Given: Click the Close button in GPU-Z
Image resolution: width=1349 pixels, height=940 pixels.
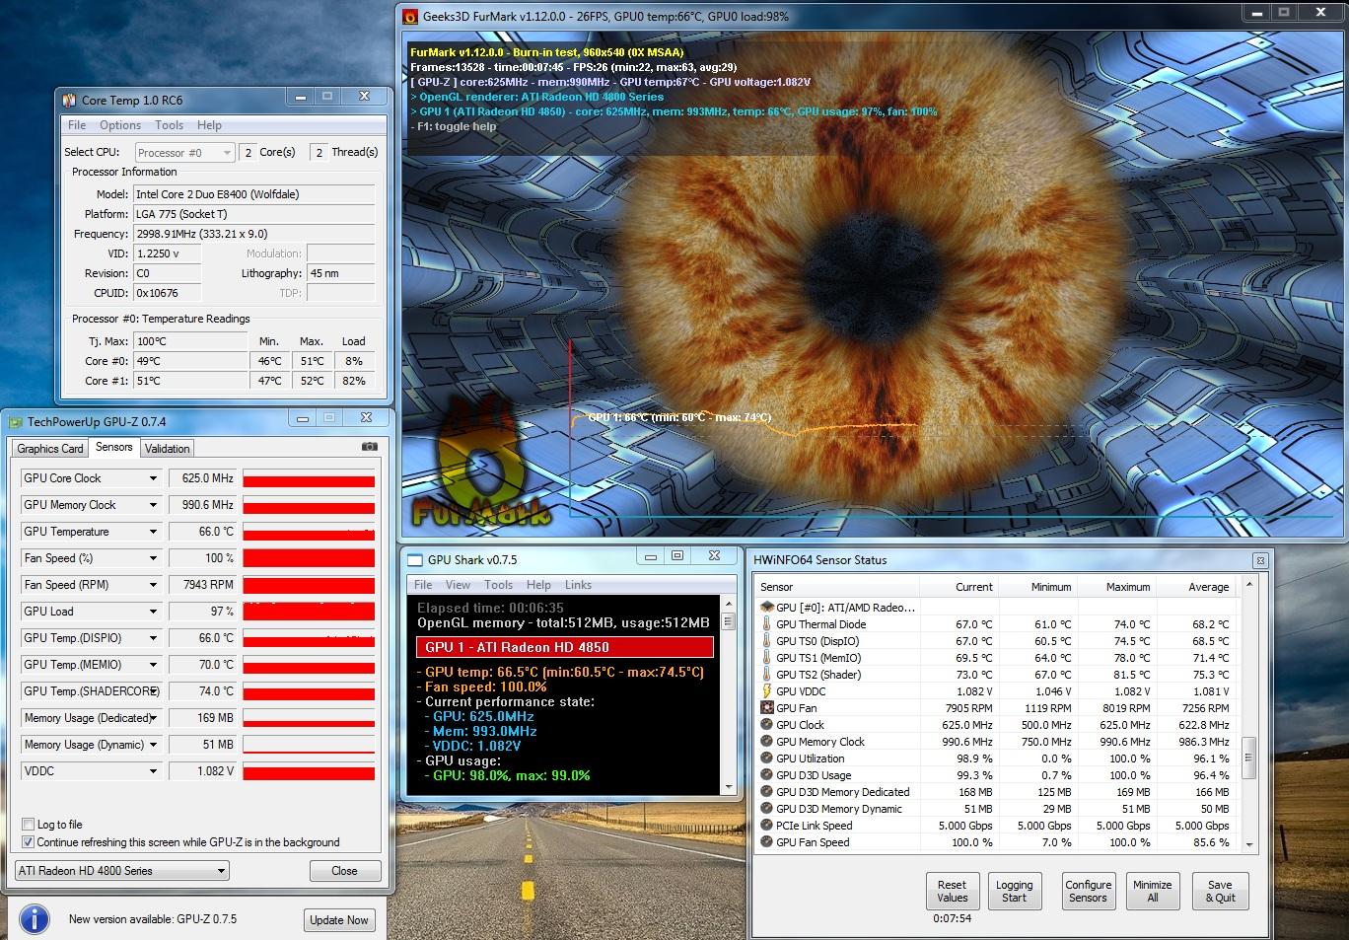Looking at the screenshot, I should pos(345,871).
